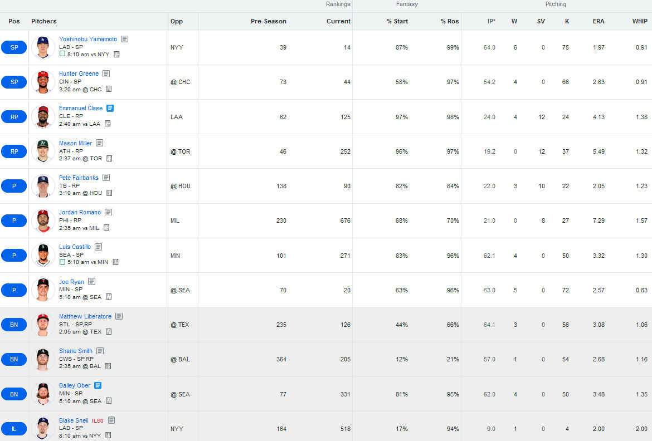This screenshot has width=652, height=441.
Task: Click the Current rankings column header
Action: [338, 21]
